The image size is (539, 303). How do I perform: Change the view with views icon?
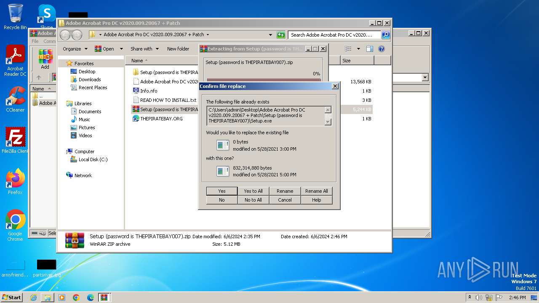pyautogui.click(x=348, y=49)
